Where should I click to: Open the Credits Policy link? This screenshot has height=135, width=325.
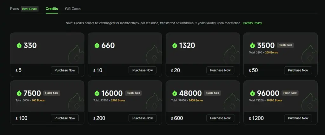point(252,23)
